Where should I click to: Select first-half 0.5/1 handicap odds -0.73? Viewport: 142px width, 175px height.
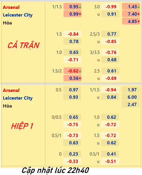[72, 135]
